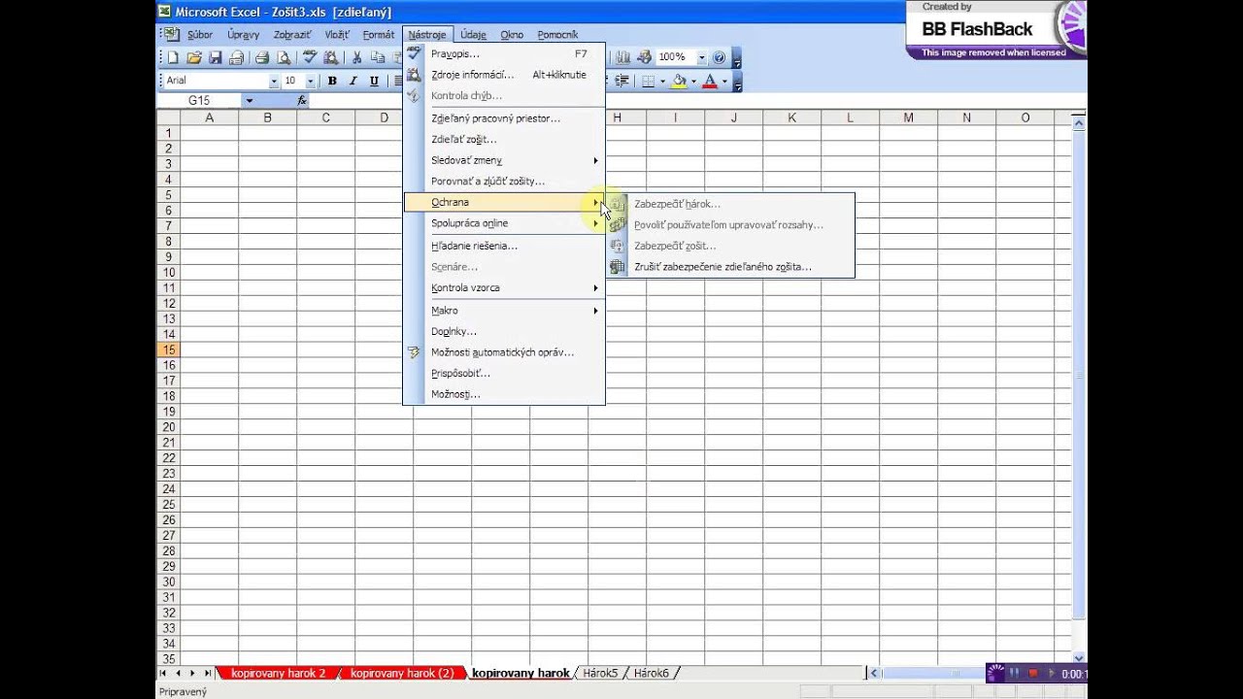Open the font name dropdown next to Arial
The width and height of the screenshot is (1243, 699).
pos(274,81)
